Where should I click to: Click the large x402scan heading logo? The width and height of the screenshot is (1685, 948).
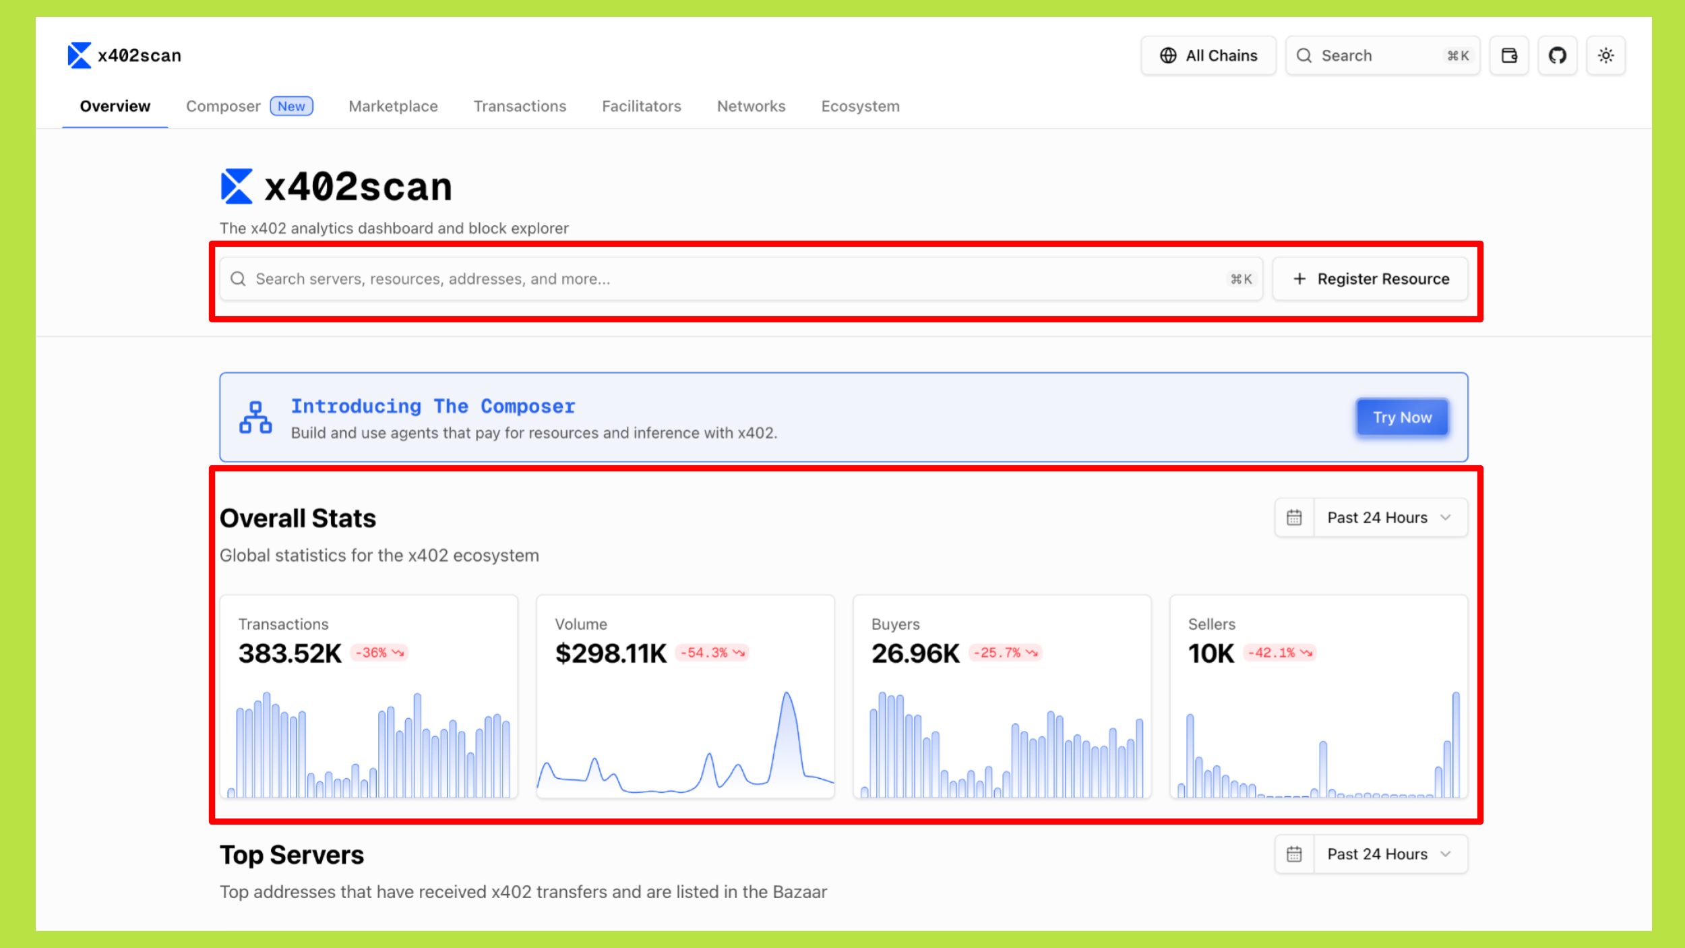click(x=237, y=187)
